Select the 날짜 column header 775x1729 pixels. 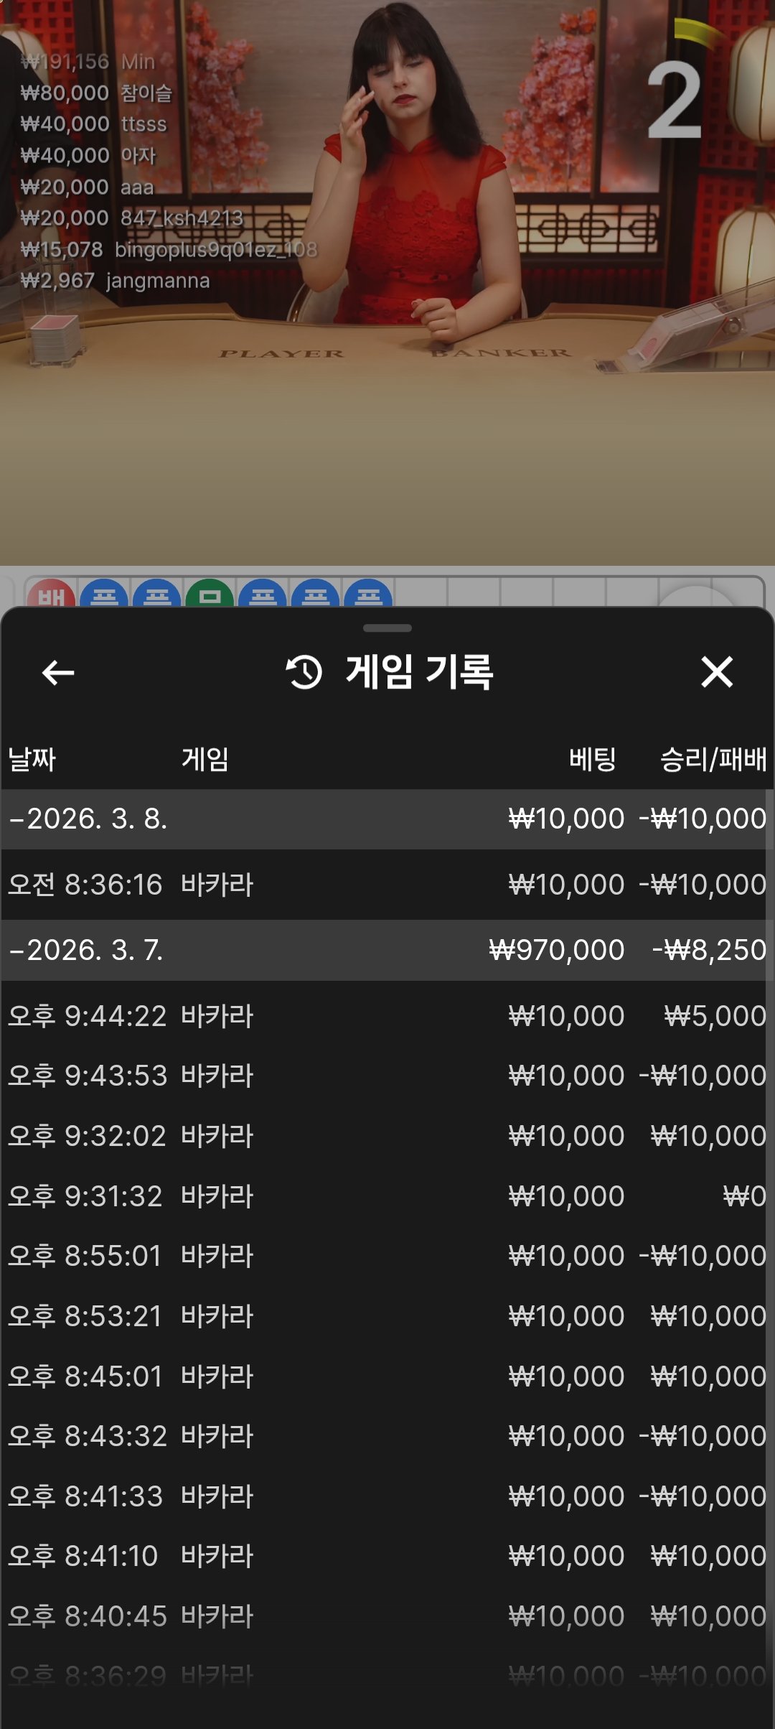32,759
